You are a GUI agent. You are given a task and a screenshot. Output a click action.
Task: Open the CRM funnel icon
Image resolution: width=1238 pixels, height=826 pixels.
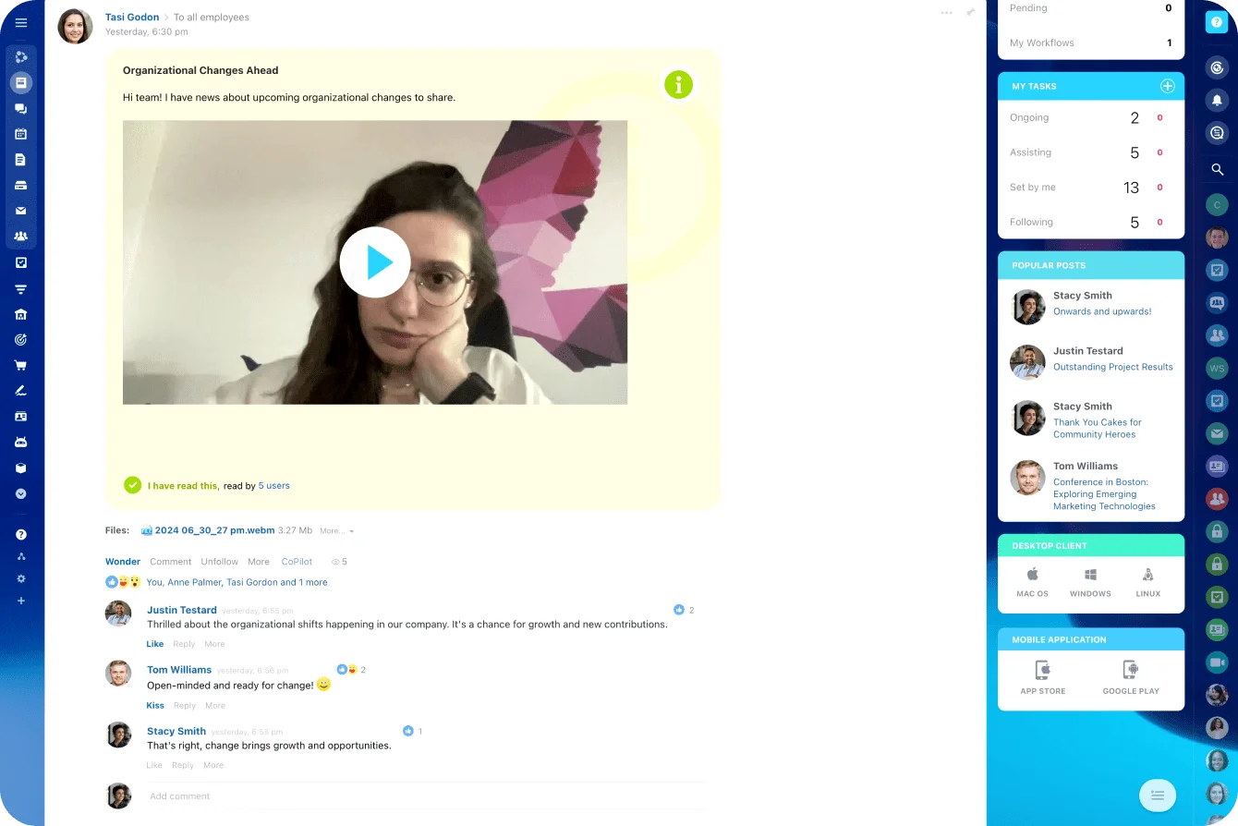(20, 287)
